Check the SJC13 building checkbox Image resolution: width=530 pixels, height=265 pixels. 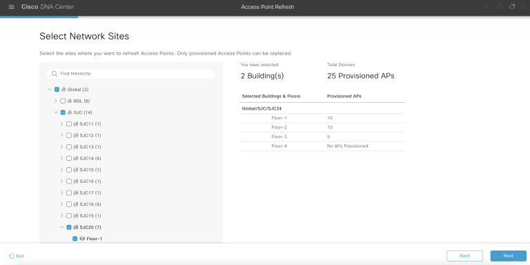69,147
